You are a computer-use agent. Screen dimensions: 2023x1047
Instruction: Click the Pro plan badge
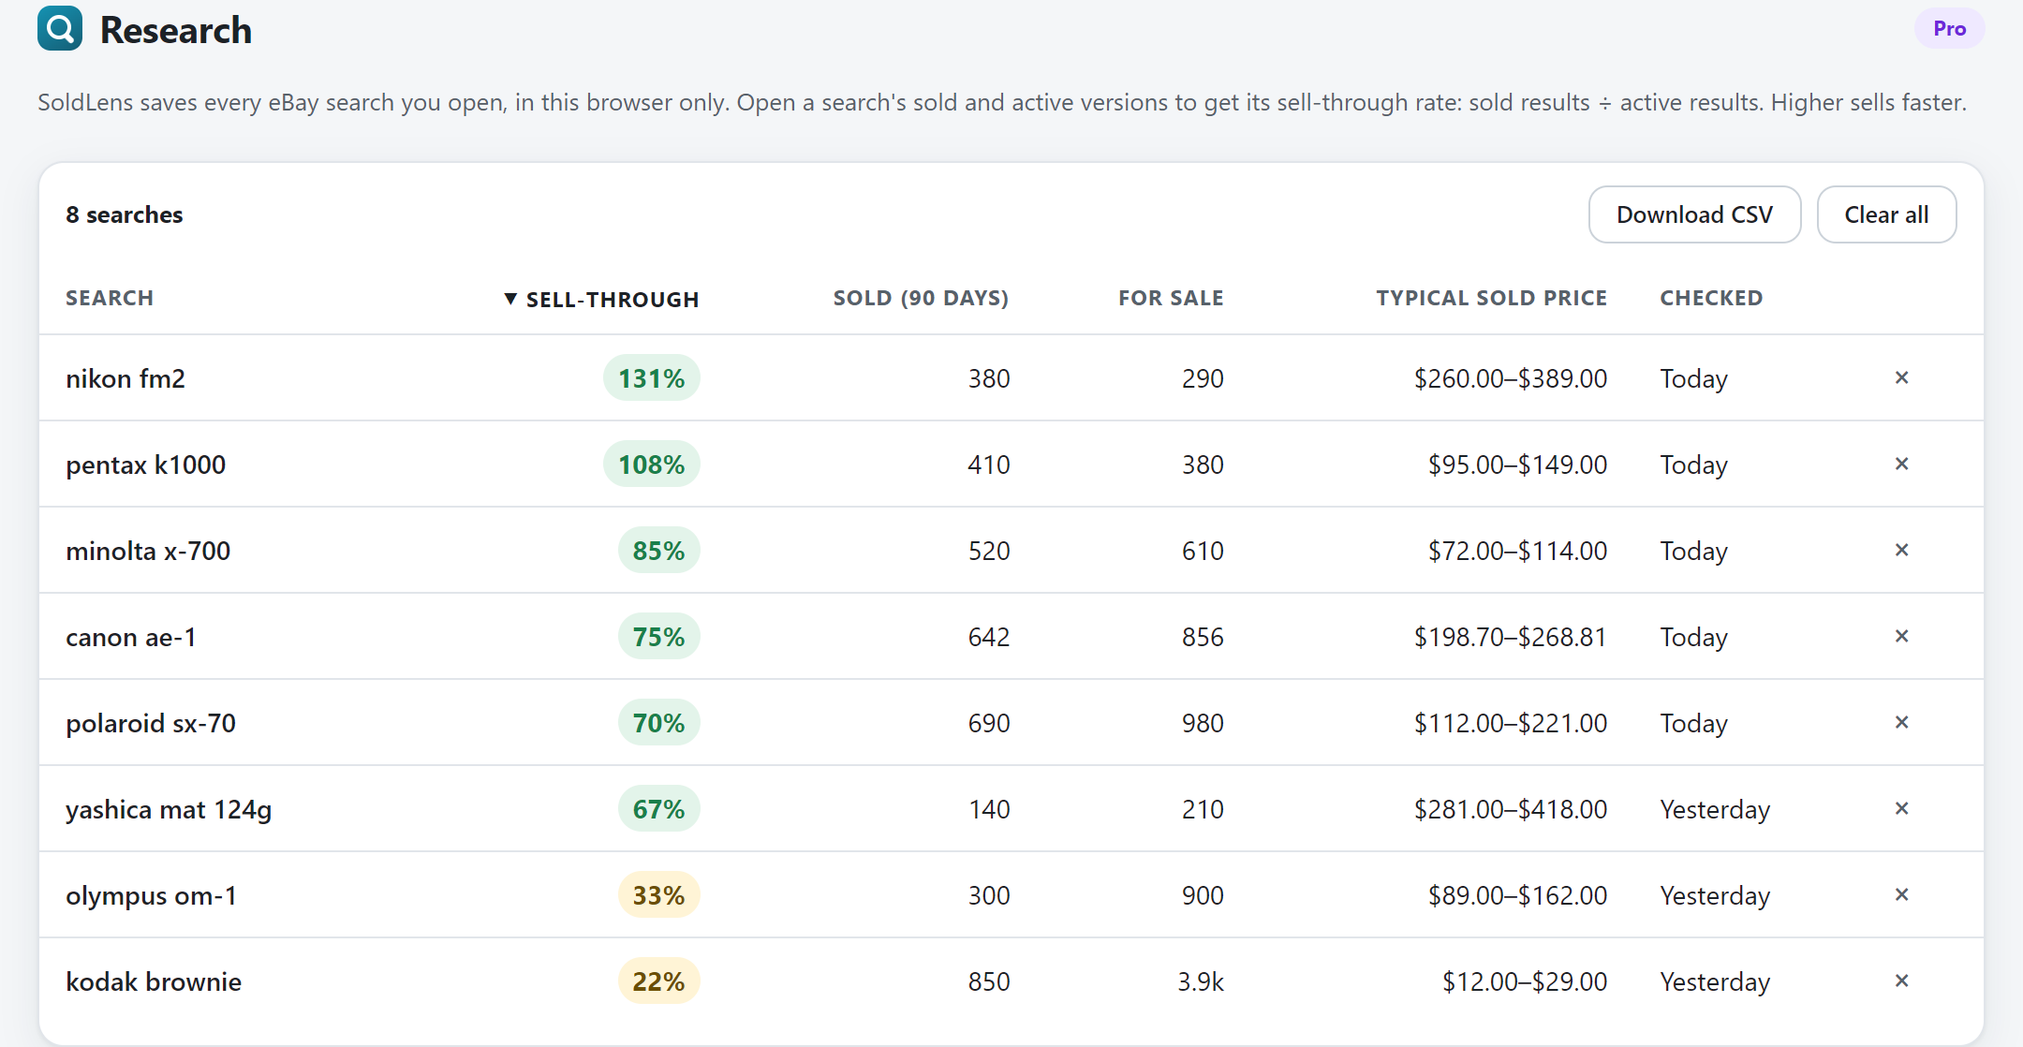[1949, 29]
